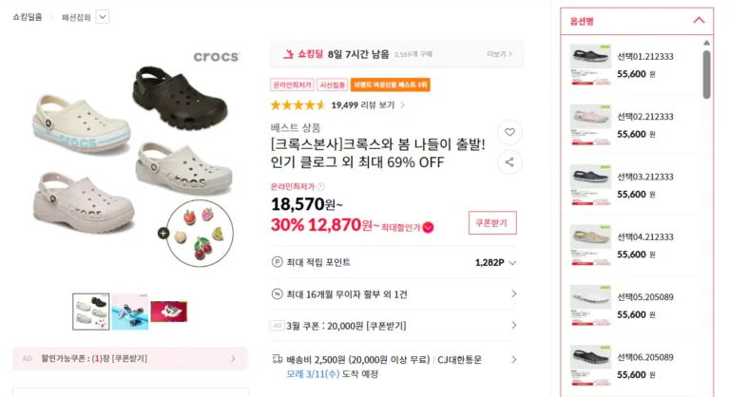
Task: Click the interest-free installment percent icon
Action: (x=277, y=294)
